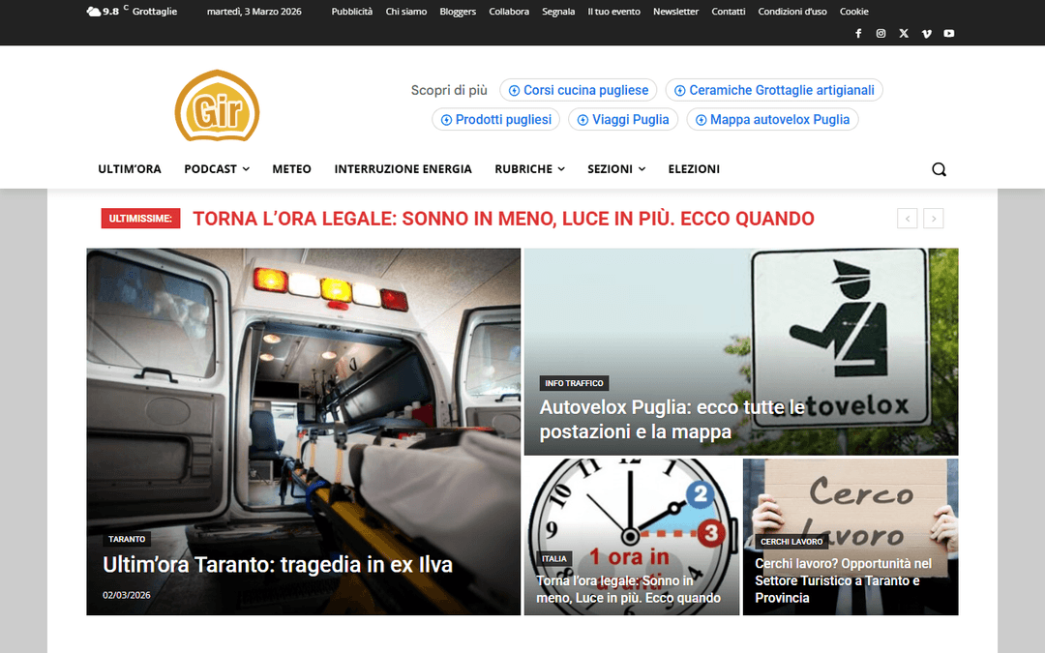Click the INFO TRAFFICO category tag

pyautogui.click(x=574, y=383)
